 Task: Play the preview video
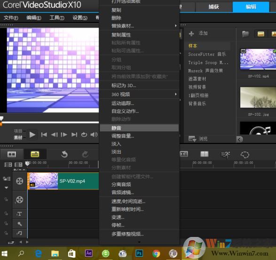click(32, 135)
